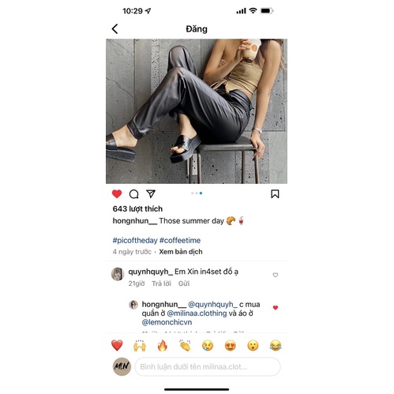Image resolution: width=394 pixels, height=394 pixels.
Task: Open @milinaa.clothing mention link
Action: pyautogui.click(x=197, y=313)
